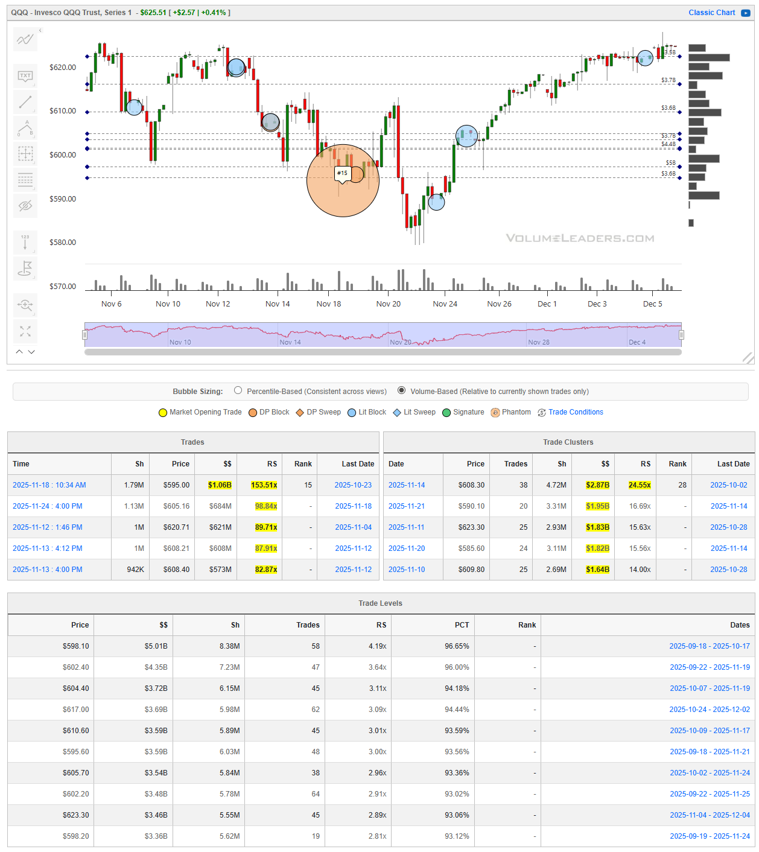This screenshot has height=852, width=759.
Task: Open dates 2025-11-04 - 2025-12-04 link
Action: click(710, 815)
